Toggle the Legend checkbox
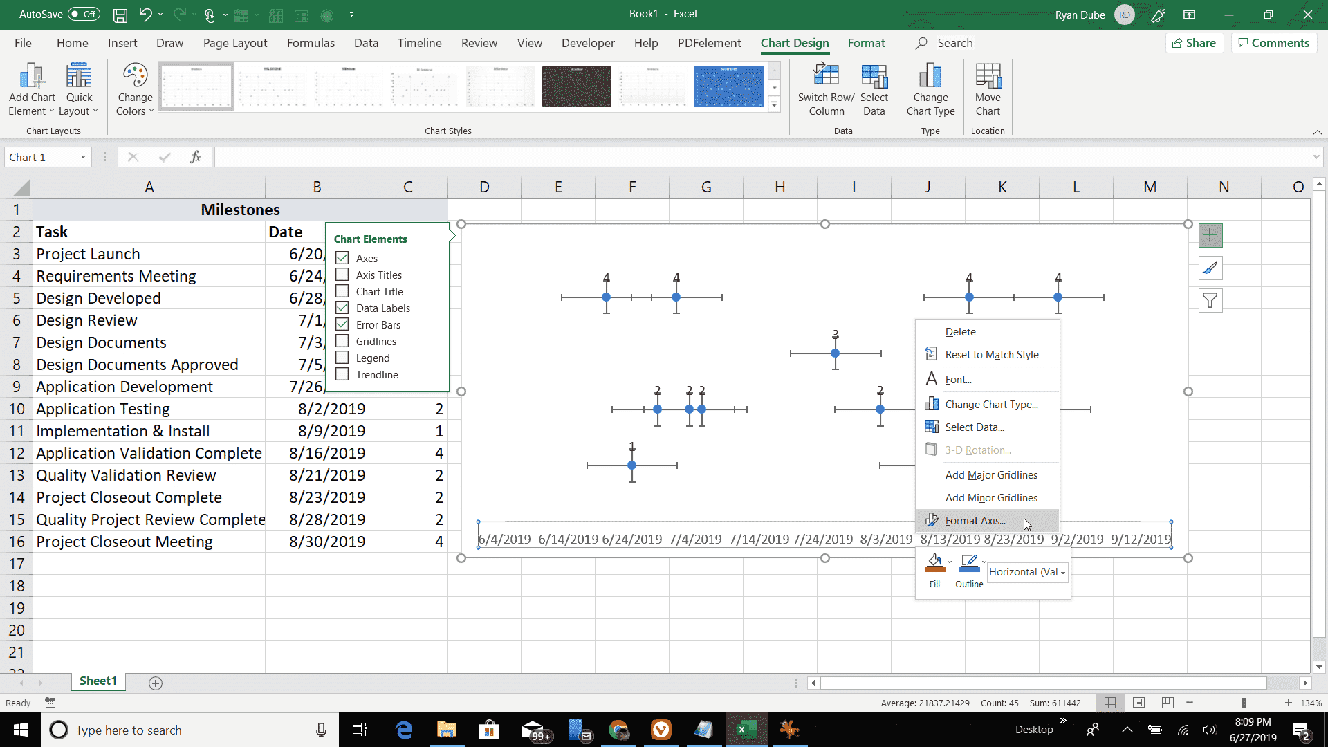Viewport: 1328px width, 747px height. (x=342, y=358)
